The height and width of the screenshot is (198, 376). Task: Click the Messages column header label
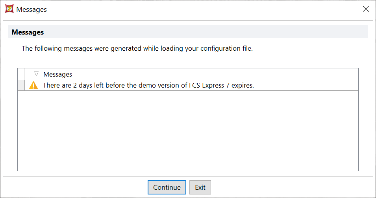coord(57,74)
